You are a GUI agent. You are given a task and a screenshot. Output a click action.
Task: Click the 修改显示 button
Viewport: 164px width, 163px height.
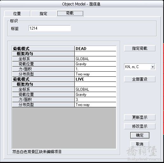point(140,126)
